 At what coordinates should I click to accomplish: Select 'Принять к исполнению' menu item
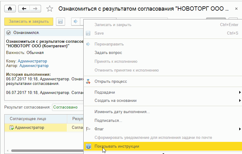[x=163, y=62]
